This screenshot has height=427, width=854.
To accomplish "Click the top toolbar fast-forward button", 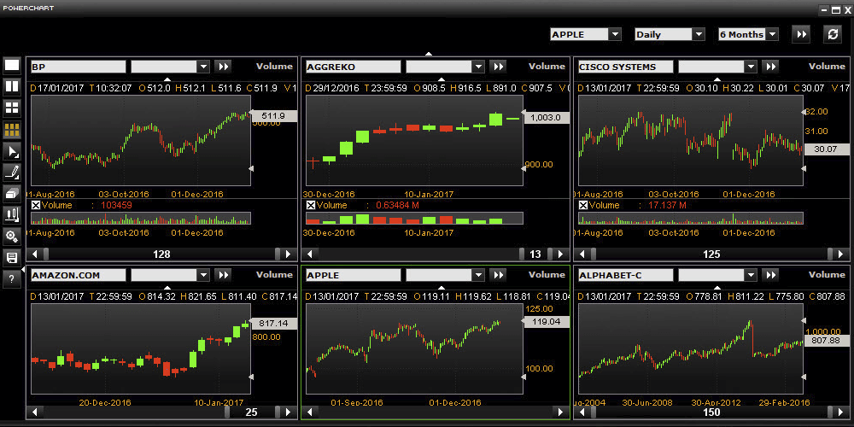I will [x=802, y=34].
